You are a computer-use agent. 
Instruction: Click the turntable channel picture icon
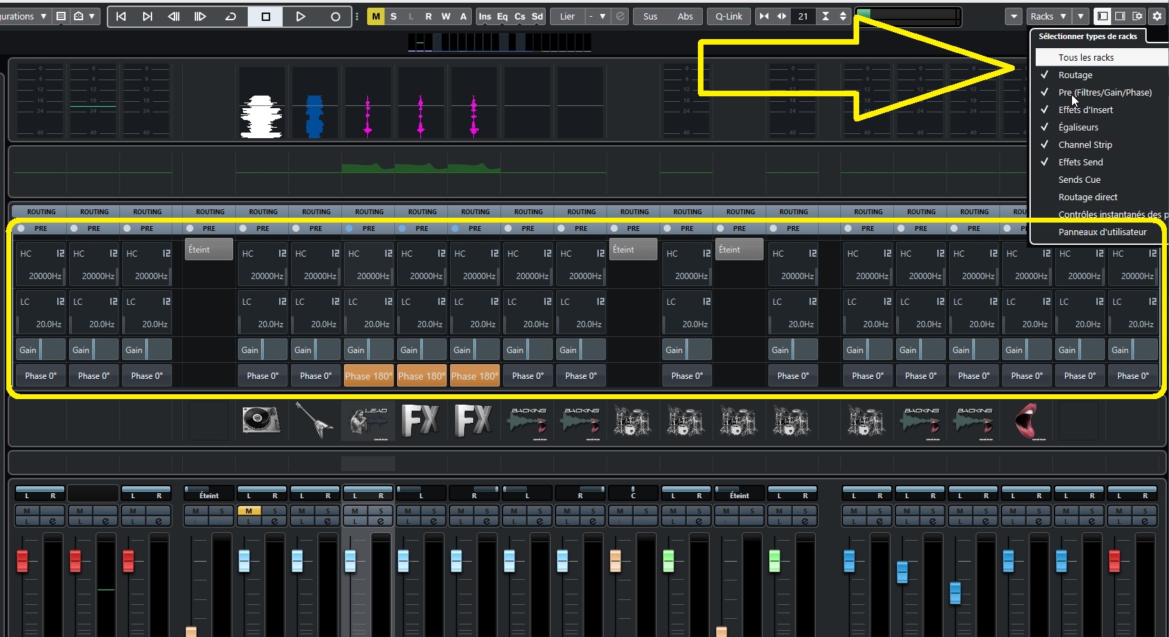pos(261,421)
